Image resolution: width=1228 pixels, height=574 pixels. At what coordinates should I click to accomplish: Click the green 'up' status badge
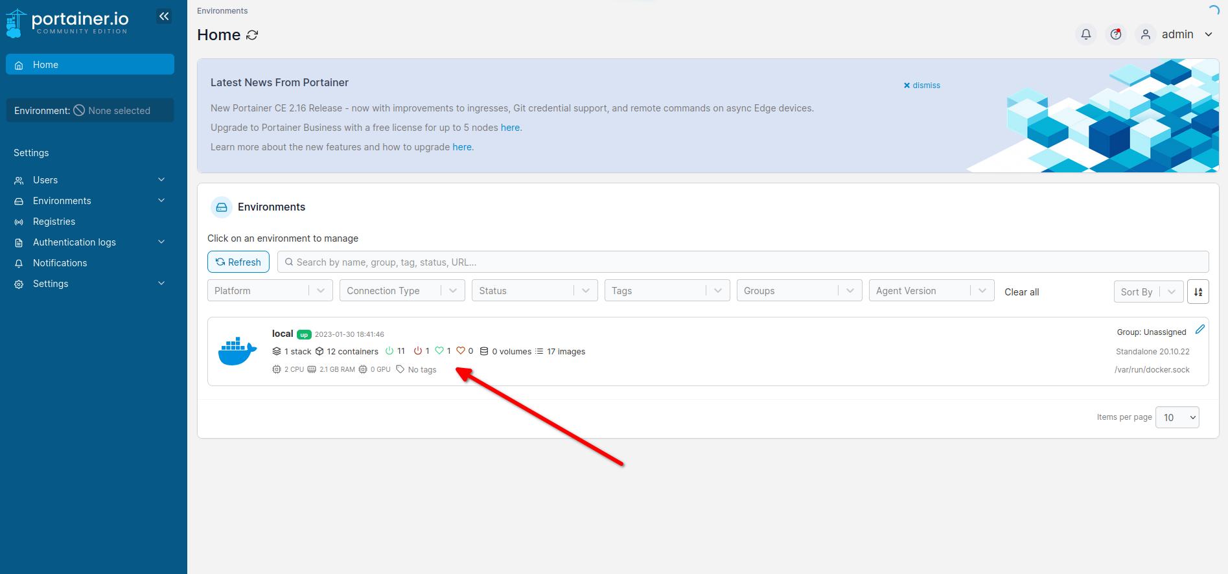(x=304, y=335)
